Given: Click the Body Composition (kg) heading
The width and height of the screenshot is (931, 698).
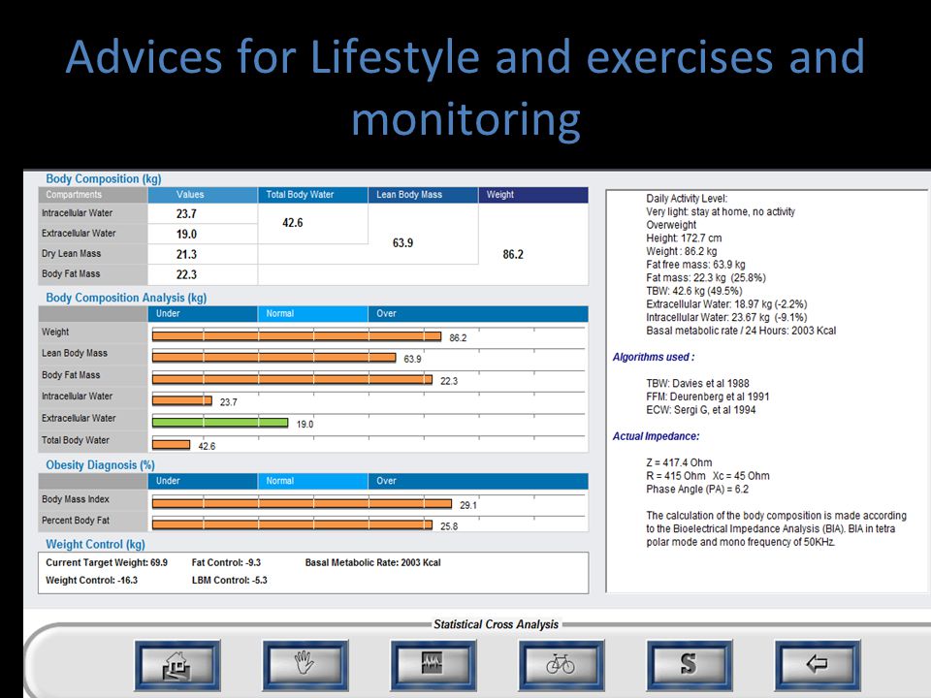Looking at the screenshot, I should click(104, 178).
